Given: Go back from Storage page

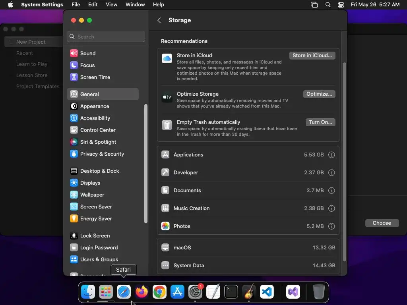Looking at the screenshot, I should (159, 20).
